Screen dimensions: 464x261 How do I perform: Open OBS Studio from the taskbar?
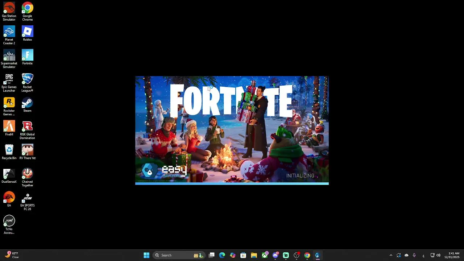pyautogui.click(x=297, y=255)
